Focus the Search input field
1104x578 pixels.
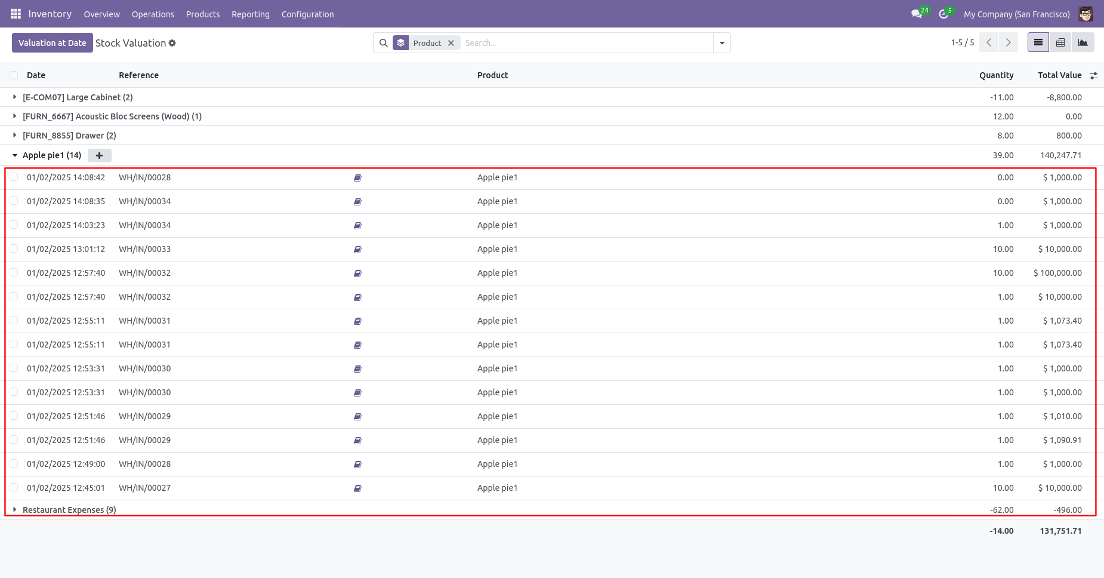pos(587,43)
